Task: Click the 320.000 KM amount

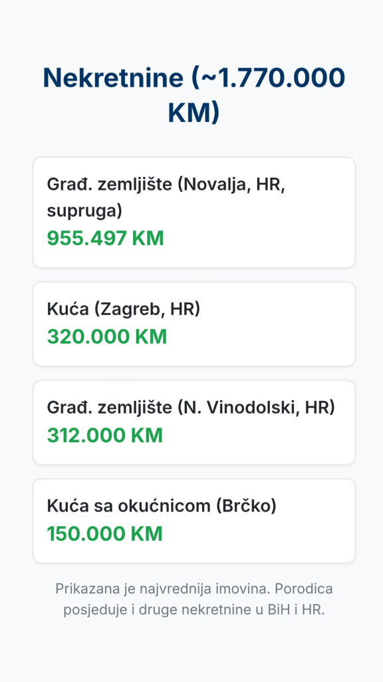Action: click(107, 336)
